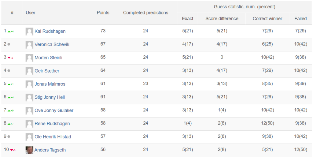This screenshot has height=157, width=313.
Task: Click the red down arrow next to rank 3
Action: [9, 58]
